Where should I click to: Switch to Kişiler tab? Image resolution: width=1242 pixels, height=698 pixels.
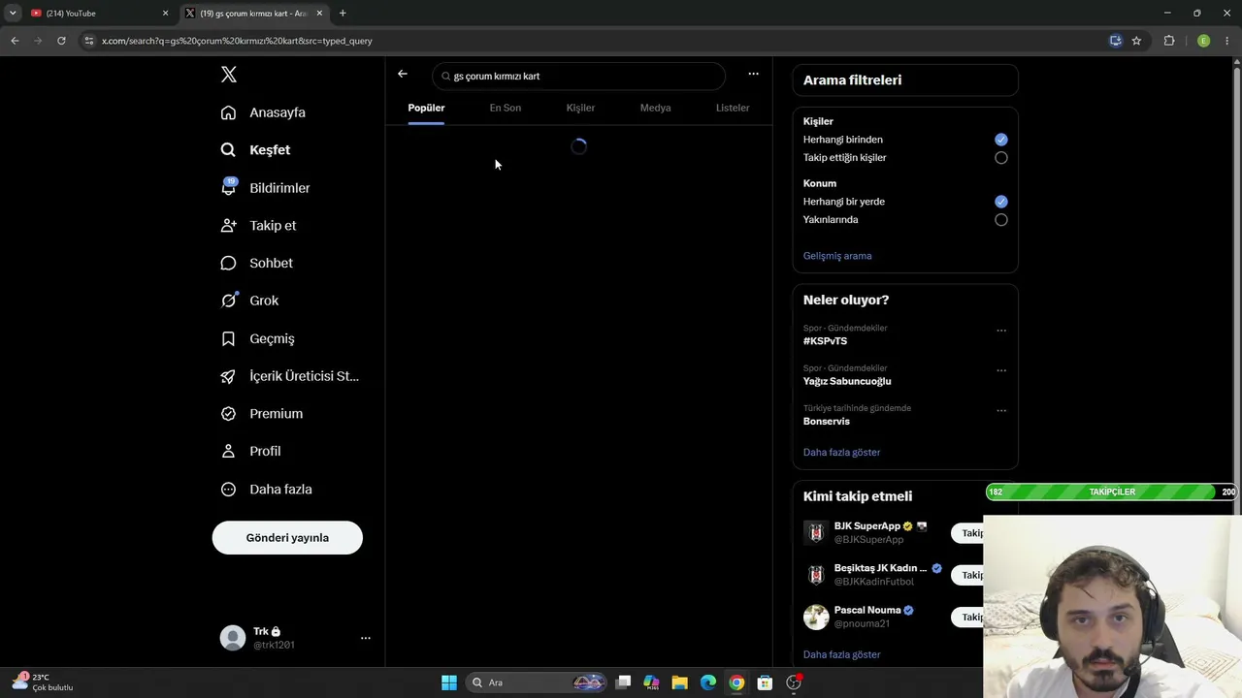[x=580, y=108]
